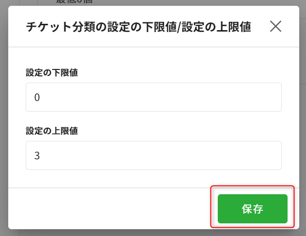This screenshot has height=236, width=306.
Task: Close the チケット分類 limits dialog with X
Action: 275,26
